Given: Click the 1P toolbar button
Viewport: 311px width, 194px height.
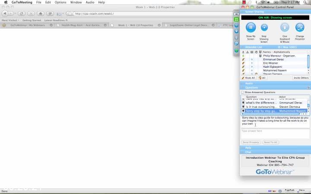Looking at the screenshot, I should coord(50,14).
